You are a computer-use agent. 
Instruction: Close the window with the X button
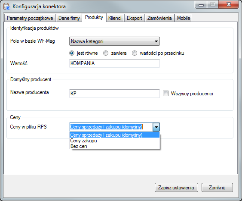(229, 4)
